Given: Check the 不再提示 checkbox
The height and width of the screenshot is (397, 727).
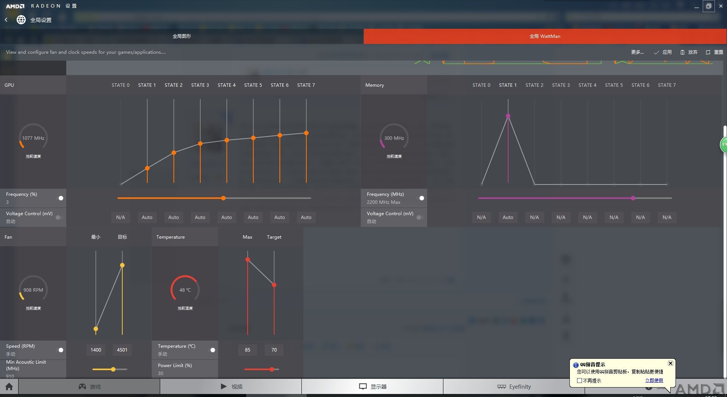Looking at the screenshot, I should (579, 381).
